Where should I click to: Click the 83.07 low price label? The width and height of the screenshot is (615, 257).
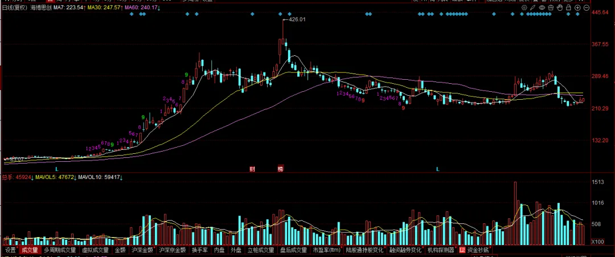[x=17, y=160]
